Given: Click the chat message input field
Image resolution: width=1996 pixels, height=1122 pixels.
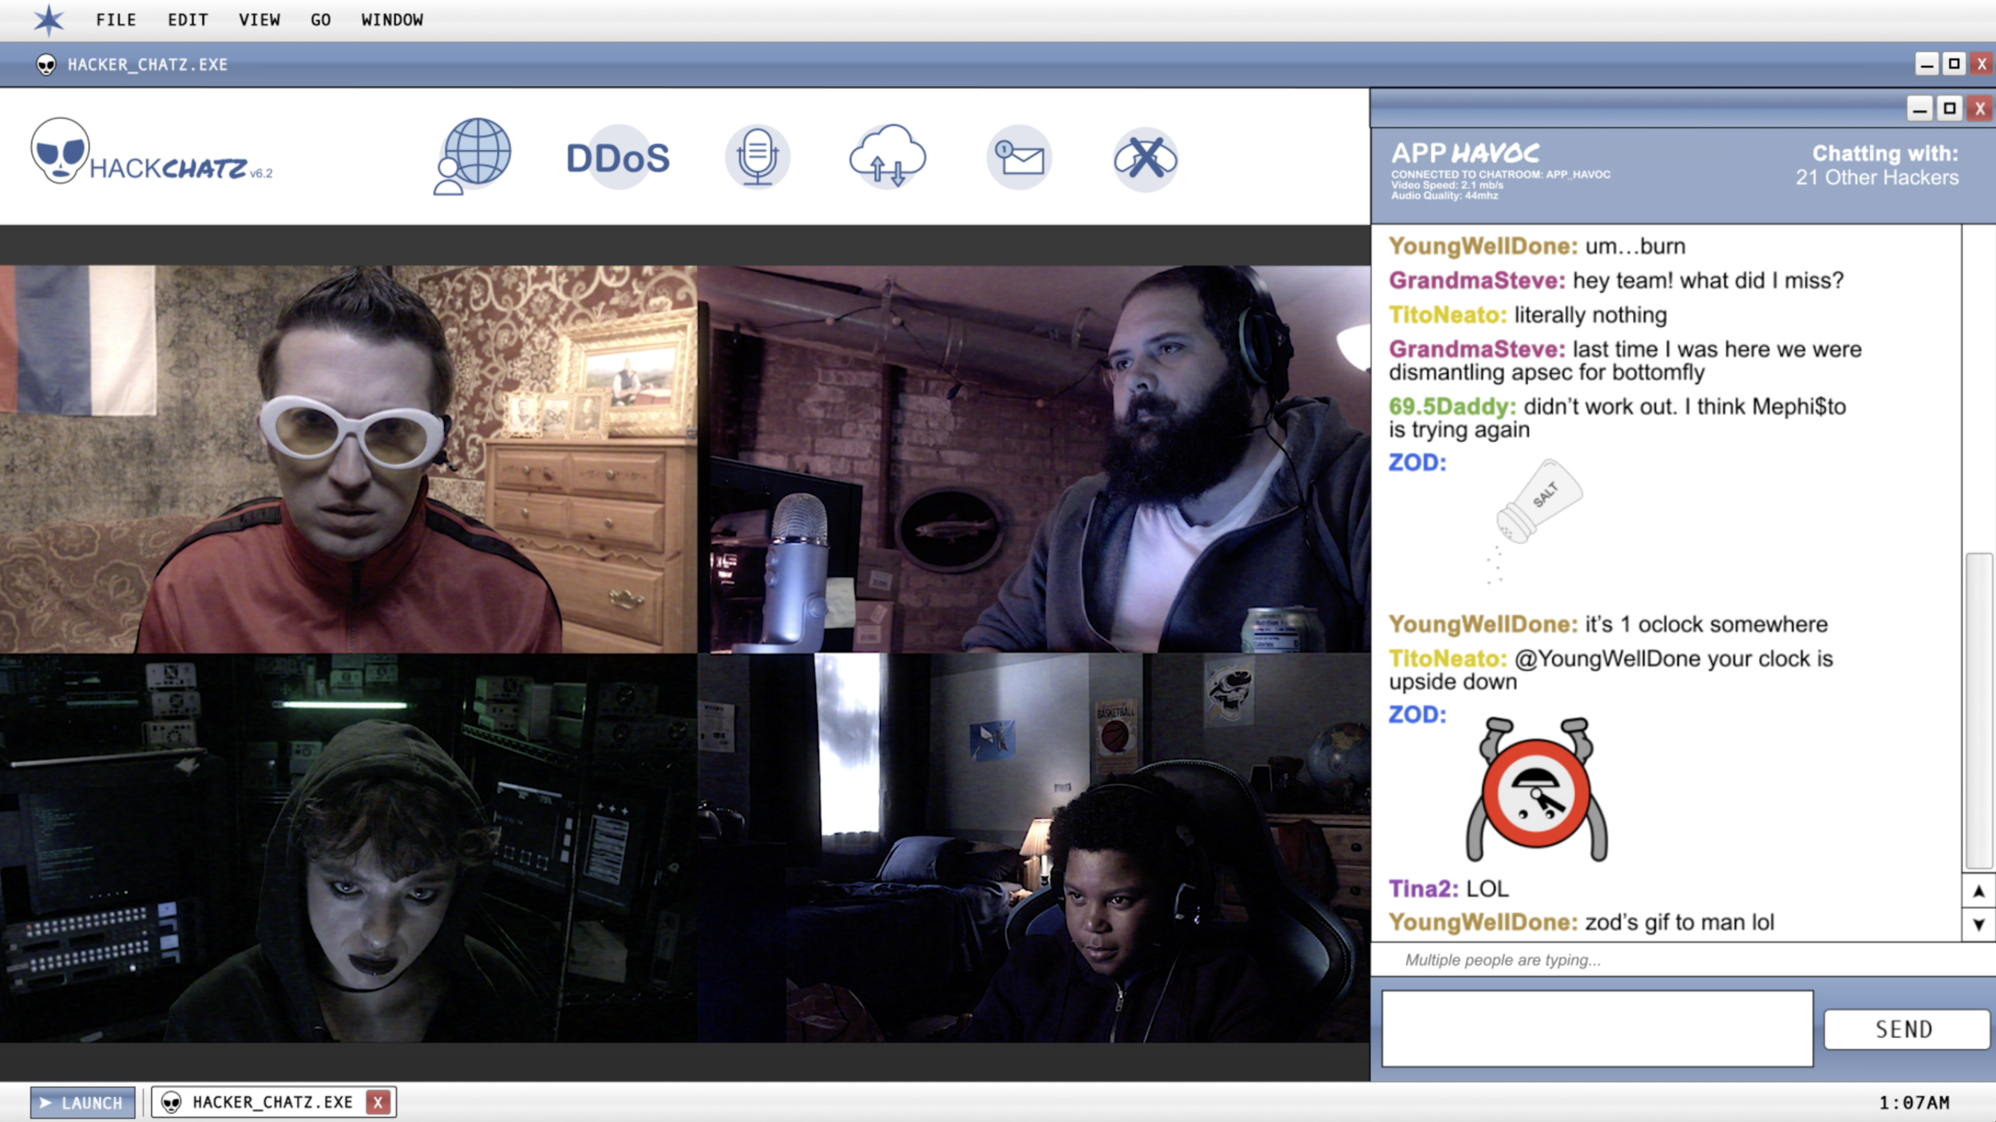Looking at the screenshot, I should tap(1597, 1028).
